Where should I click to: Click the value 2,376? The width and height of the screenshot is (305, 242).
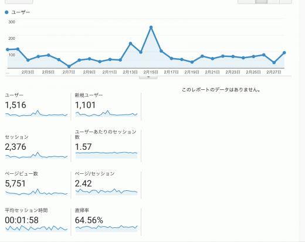pyautogui.click(x=15, y=147)
